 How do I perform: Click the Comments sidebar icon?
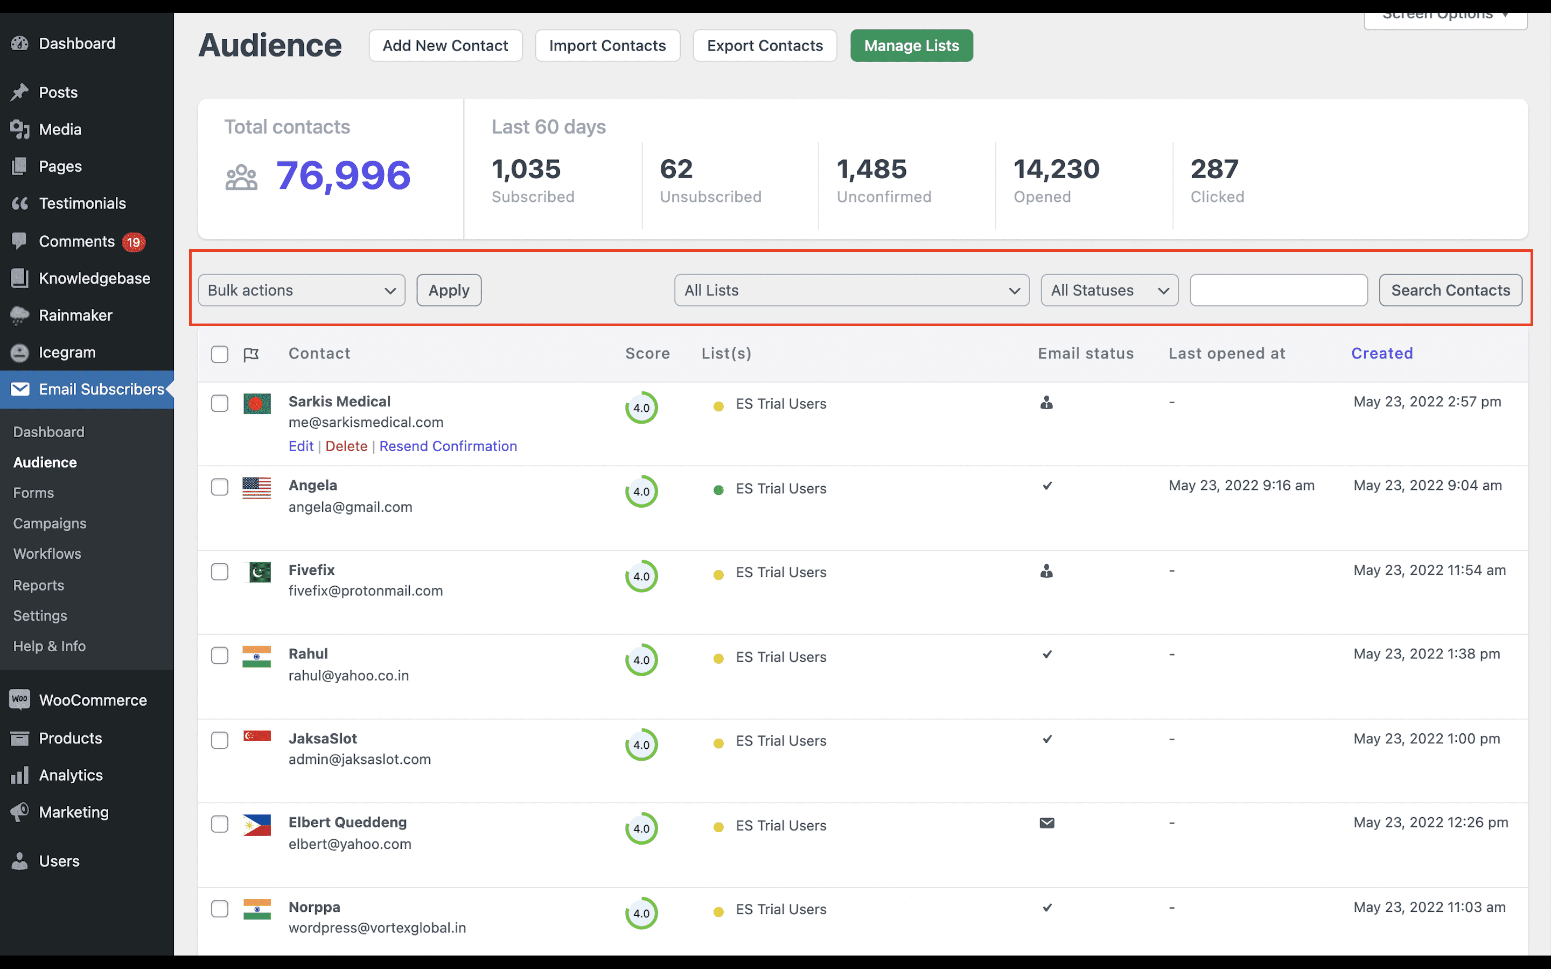pyautogui.click(x=20, y=240)
